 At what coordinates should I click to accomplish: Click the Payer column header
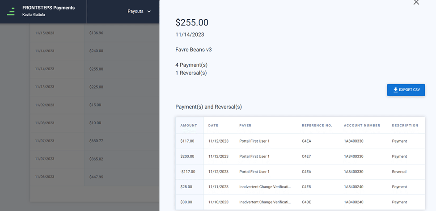coord(245,125)
